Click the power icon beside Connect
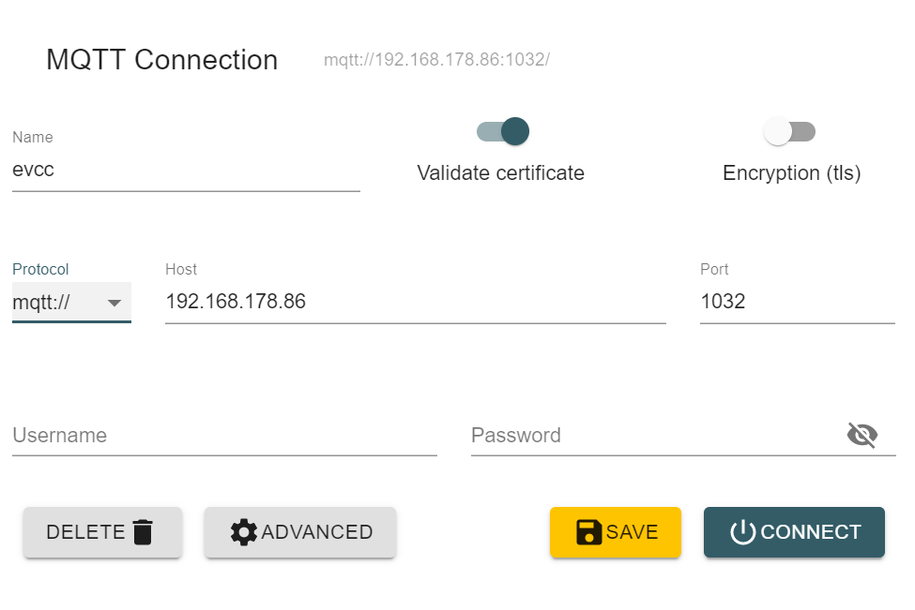 click(742, 532)
